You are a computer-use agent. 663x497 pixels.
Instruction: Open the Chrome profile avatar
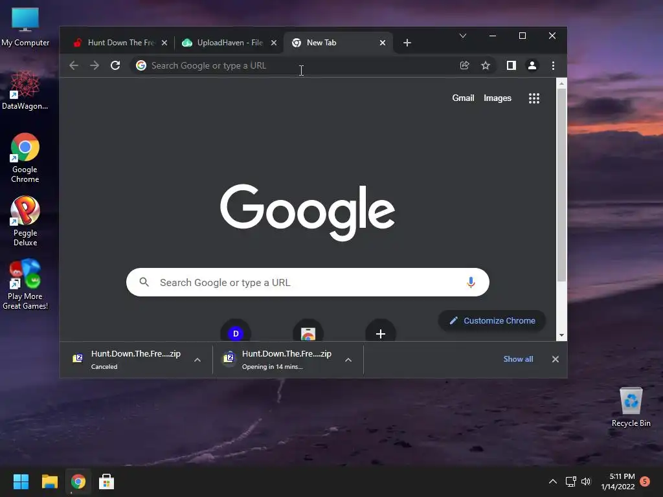(x=532, y=65)
